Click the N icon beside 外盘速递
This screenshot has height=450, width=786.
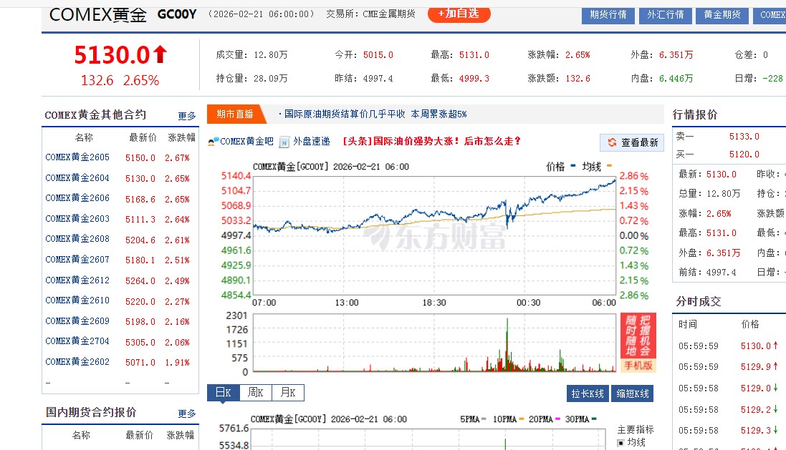pos(283,142)
